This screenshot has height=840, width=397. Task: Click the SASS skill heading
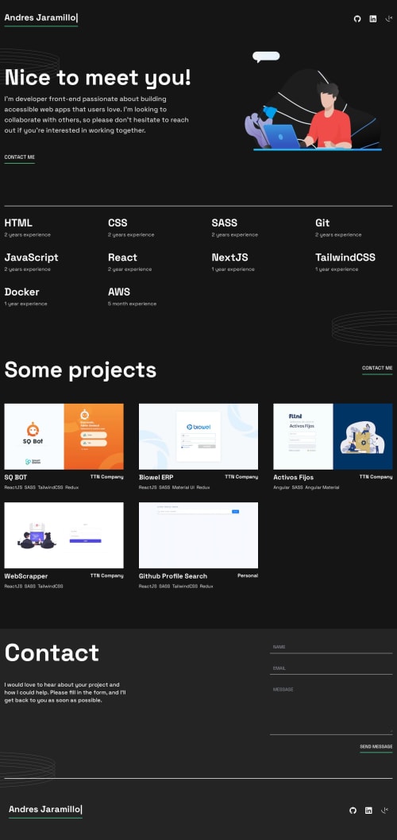224,223
